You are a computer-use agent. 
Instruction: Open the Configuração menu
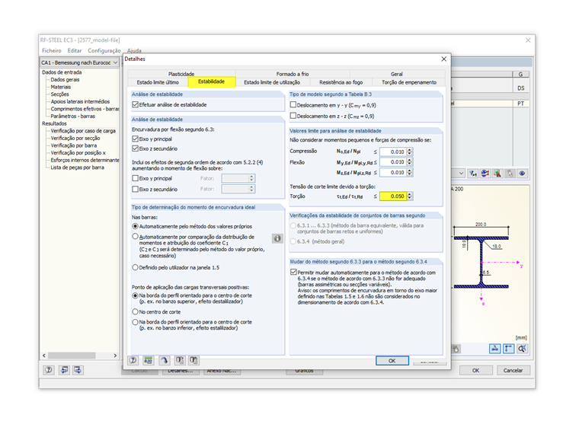click(104, 50)
